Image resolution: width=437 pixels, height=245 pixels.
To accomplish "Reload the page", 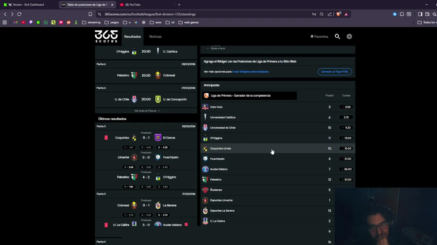I will pyautogui.click(x=19, y=14).
